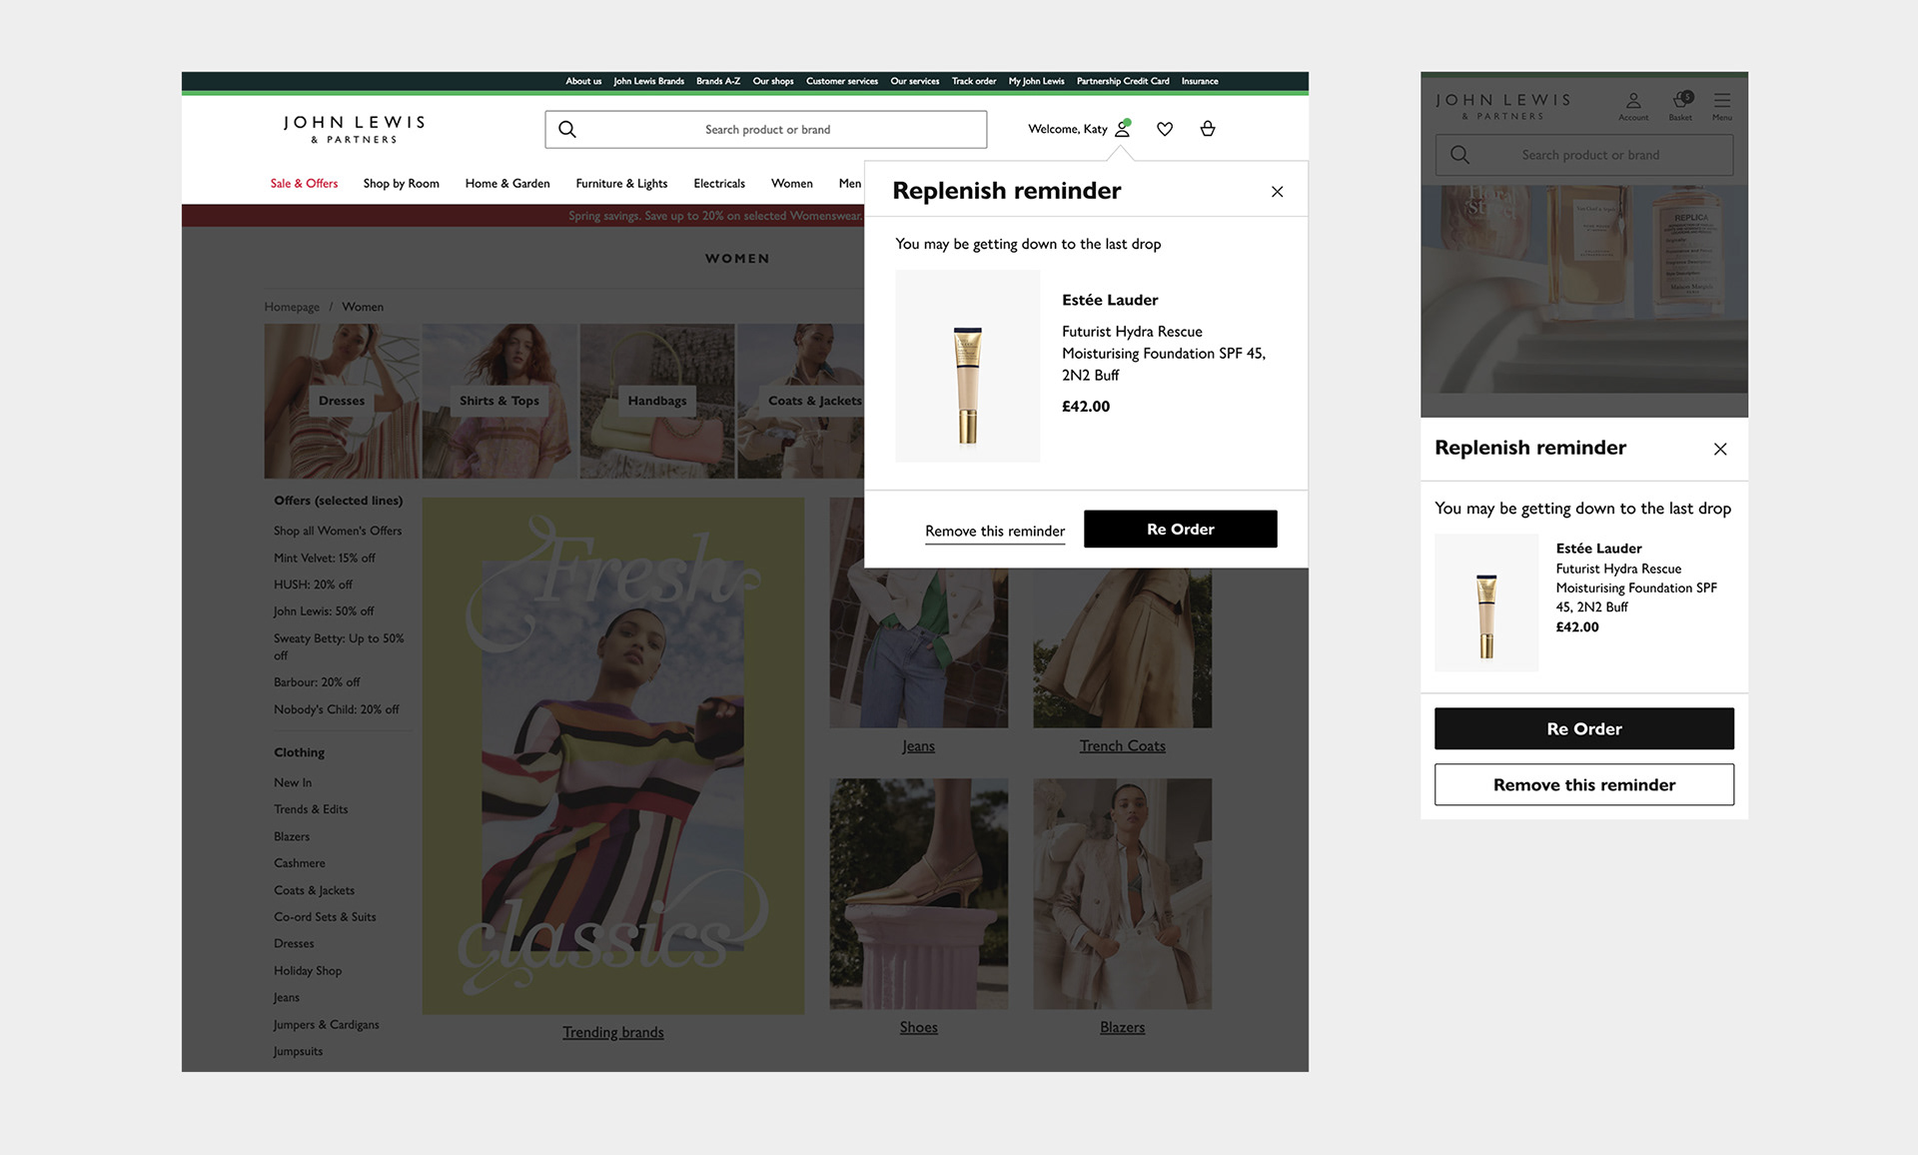Open the Men menu item
This screenshot has height=1155, width=1918.
click(849, 184)
